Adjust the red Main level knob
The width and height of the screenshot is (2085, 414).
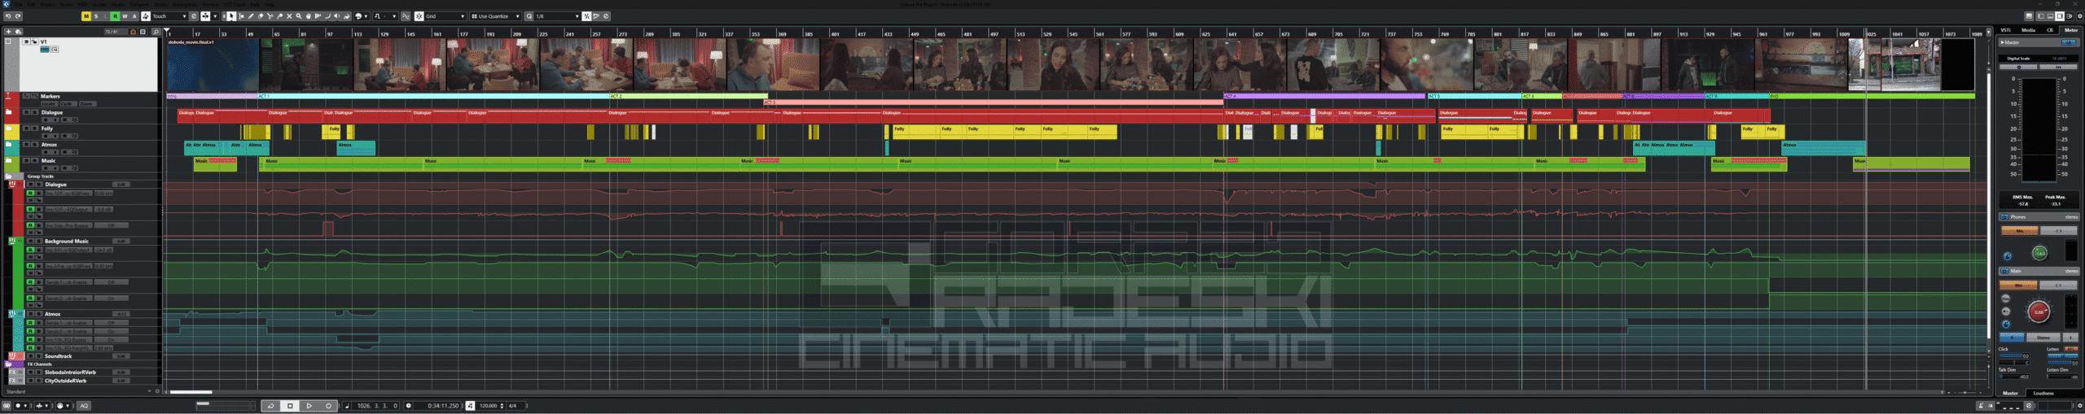coord(2039,312)
